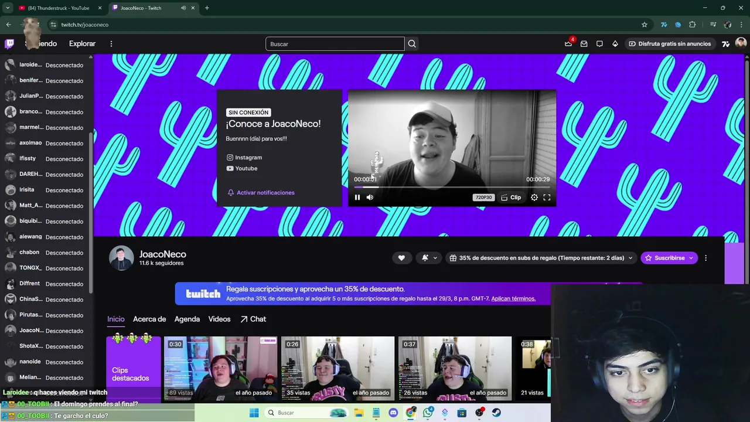Mute the JoacoNeco Twitch tab audio
The height and width of the screenshot is (422, 750).
(183, 8)
